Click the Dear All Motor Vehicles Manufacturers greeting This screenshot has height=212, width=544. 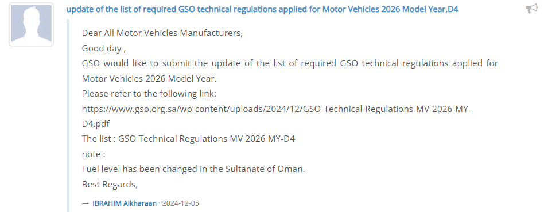[x=162, y=33]
